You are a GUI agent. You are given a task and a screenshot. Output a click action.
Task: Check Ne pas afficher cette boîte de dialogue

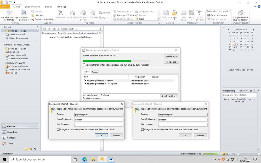(84, 65)
